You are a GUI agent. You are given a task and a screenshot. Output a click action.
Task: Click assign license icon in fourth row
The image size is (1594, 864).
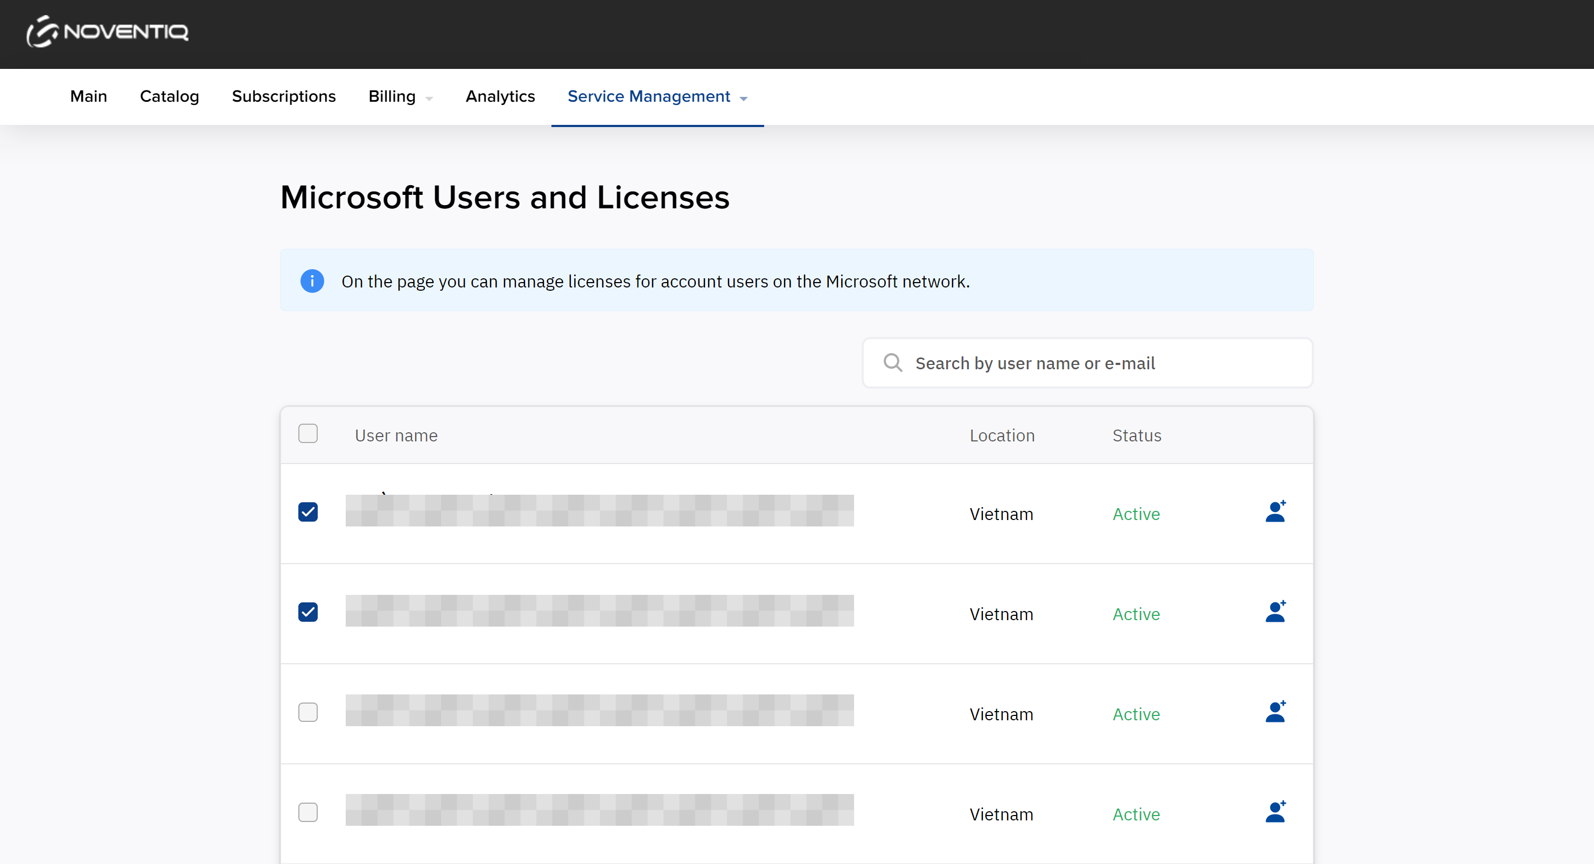point(1275,813)
